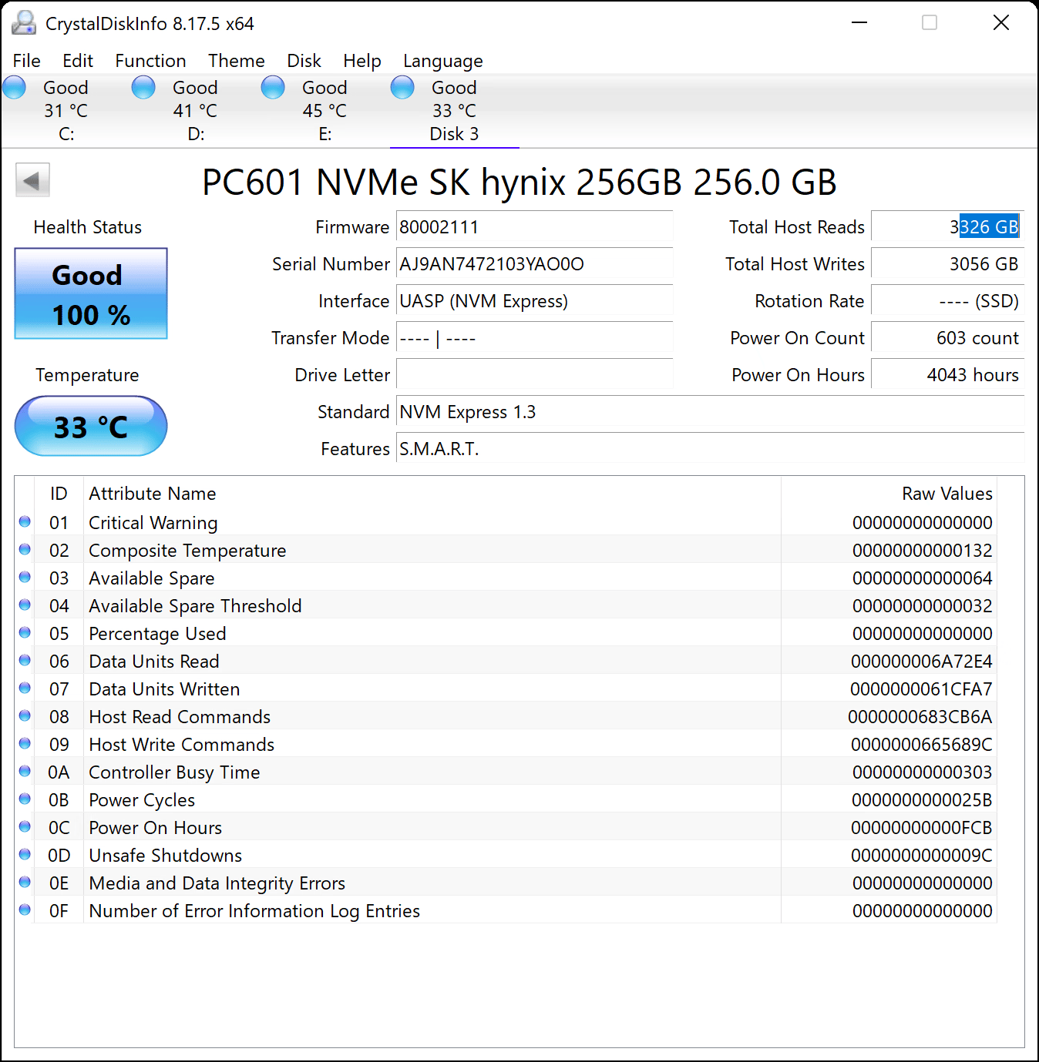Click the Features field S.M.A.R.T.
The width and height of the screenshot is (1039, 1062).
710,449
